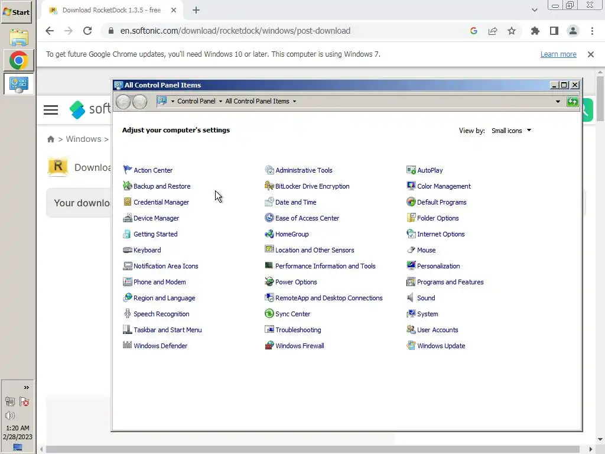Viewport: 605px width, 454px height.
Task: Expand the root arrow before Control Panel
Action: click(173, 102)
